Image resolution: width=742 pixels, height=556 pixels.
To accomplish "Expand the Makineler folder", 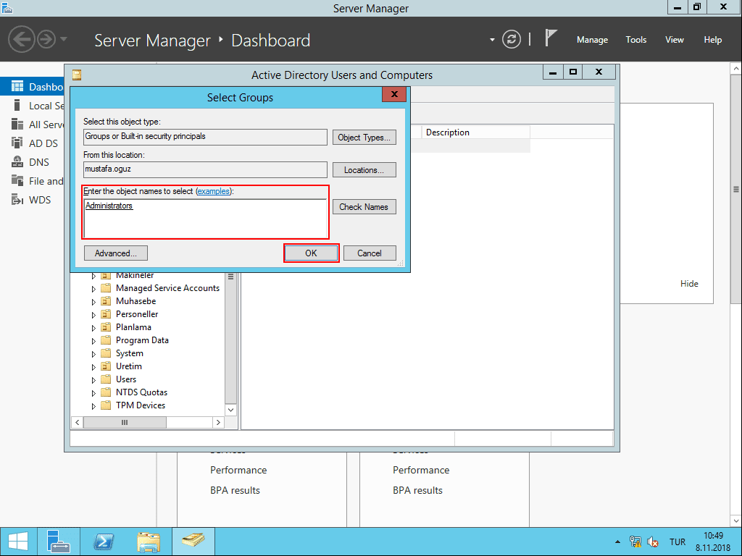I will coord(93,276).
